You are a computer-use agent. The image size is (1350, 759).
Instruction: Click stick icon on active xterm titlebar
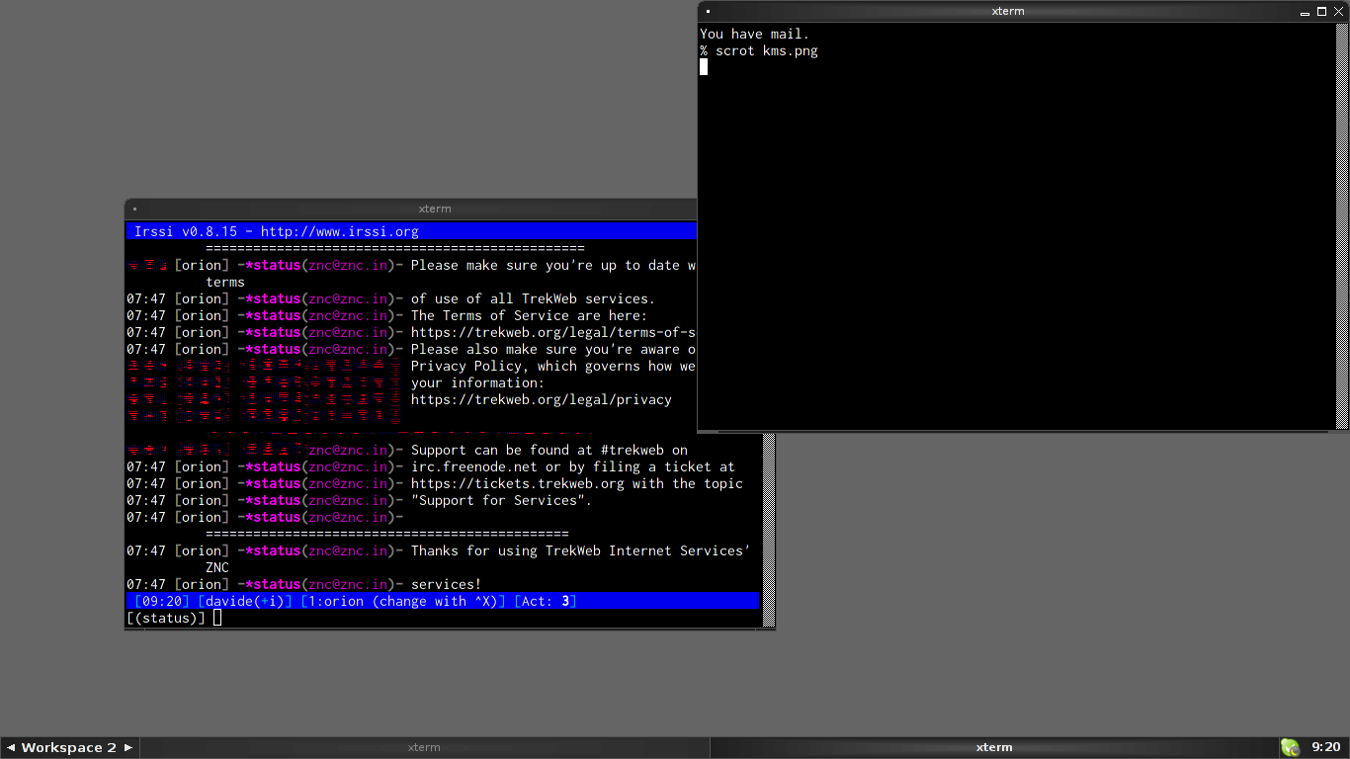pyautogui.click(x=708, y=12)
